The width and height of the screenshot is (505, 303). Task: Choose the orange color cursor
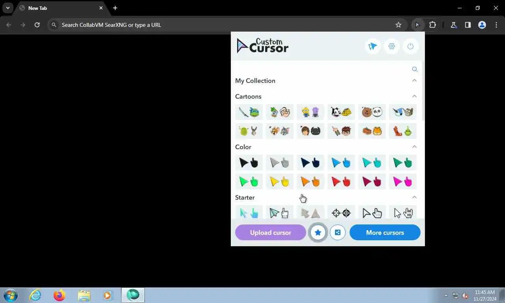point(310,181)
